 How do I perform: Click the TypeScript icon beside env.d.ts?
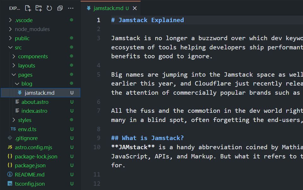pyautogui.click(x=13, y=129)
